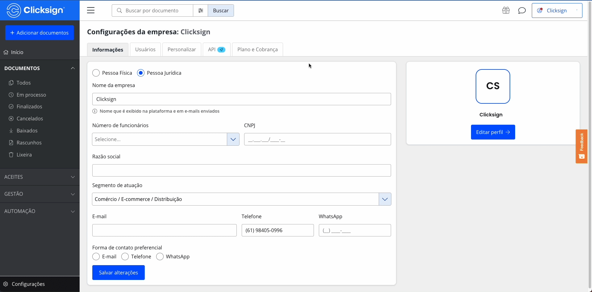Screen dimensions: 592x292
Task: Click the Clicksign logo in sidebar header
Action: pos(36,10)
